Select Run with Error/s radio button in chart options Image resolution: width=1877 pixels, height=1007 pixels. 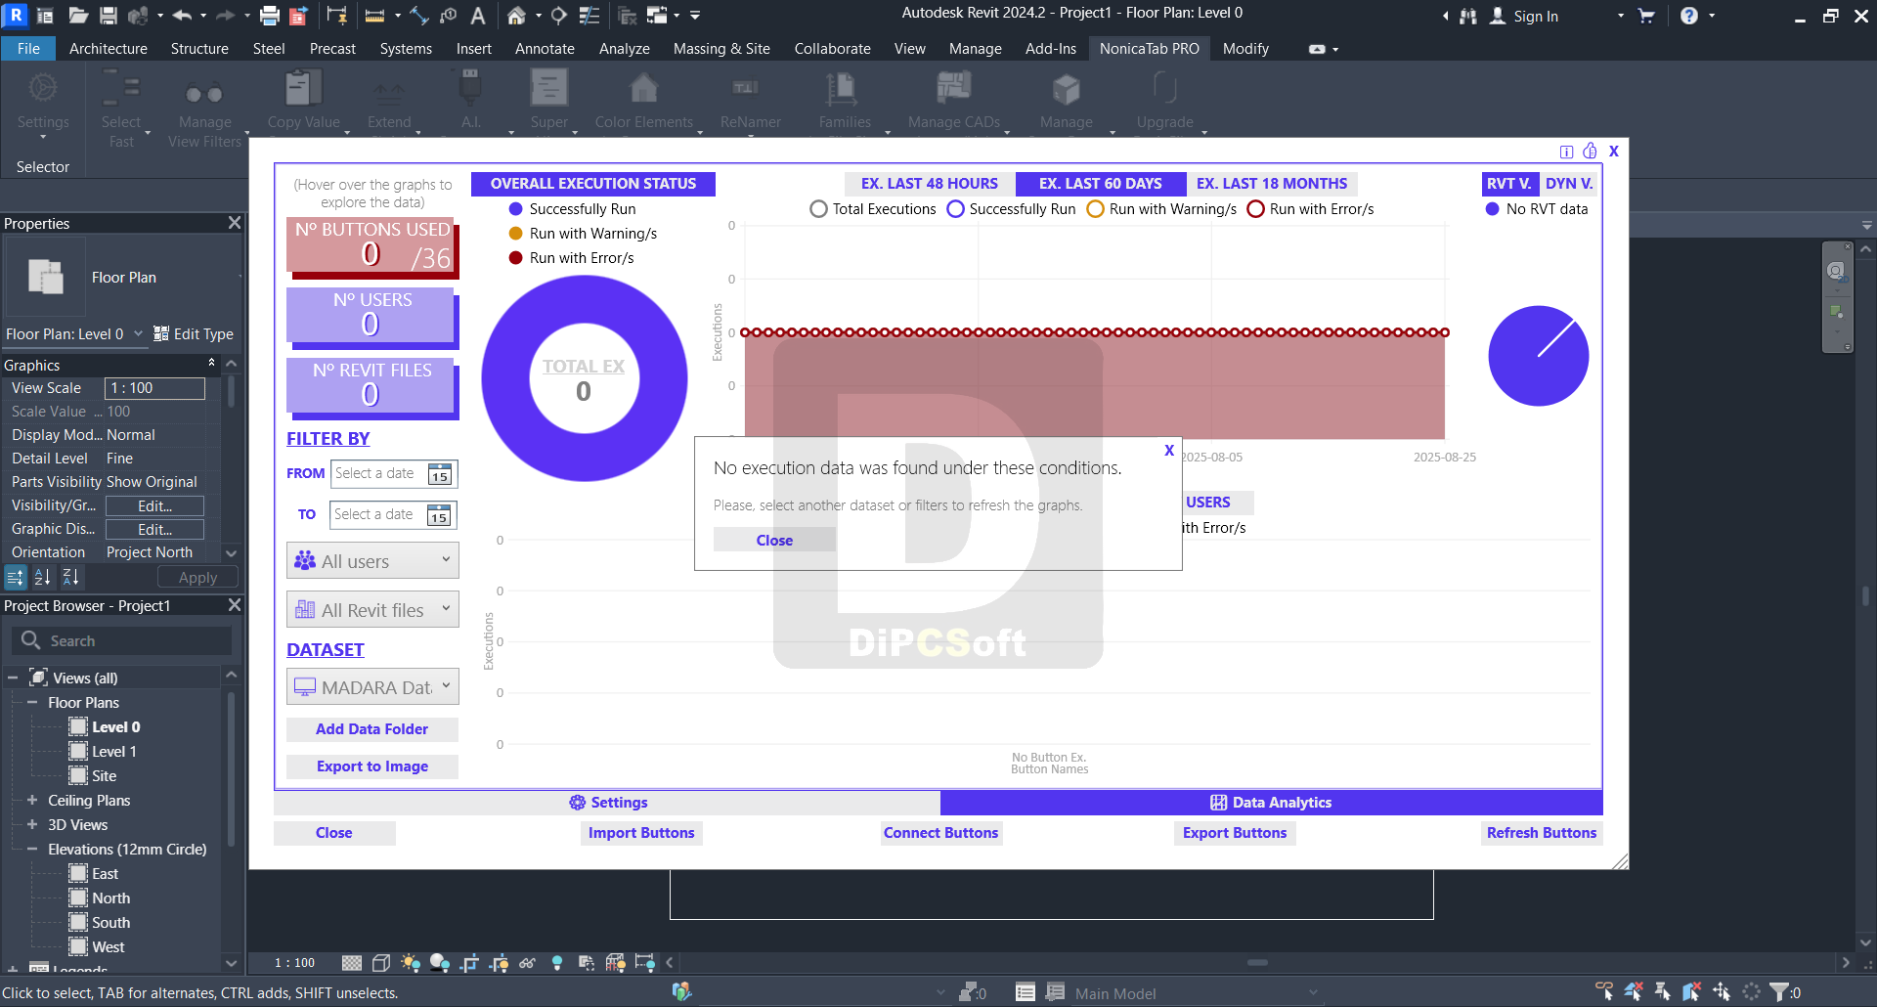(1255, 209)
